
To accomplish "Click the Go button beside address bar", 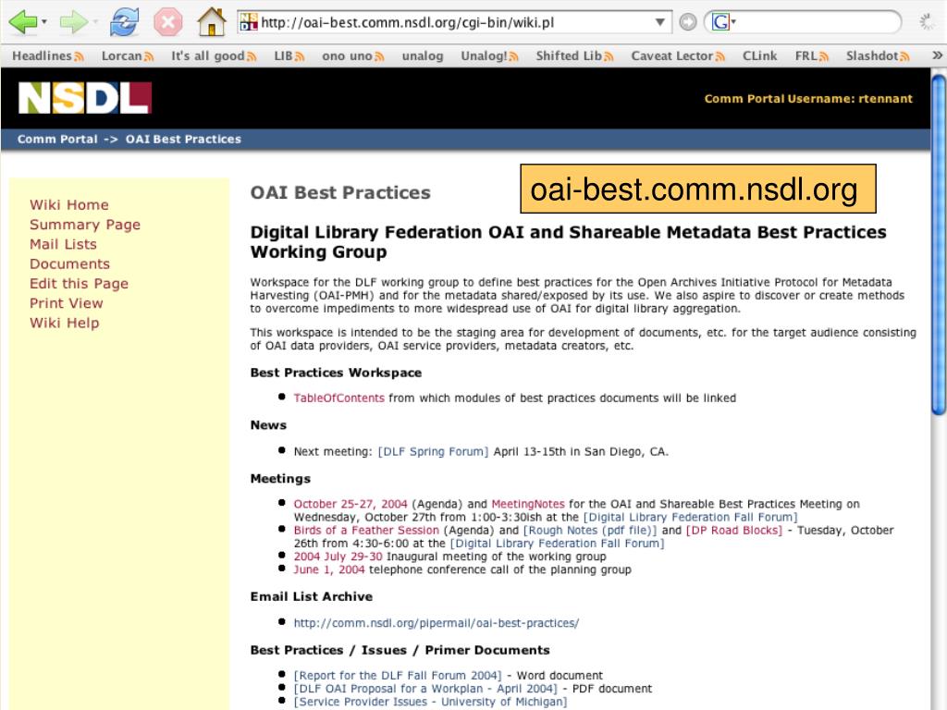I will [688, 22].
